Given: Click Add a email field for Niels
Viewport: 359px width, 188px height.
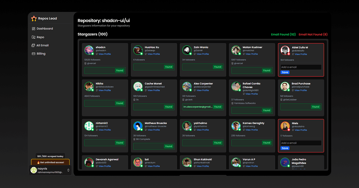Looking at the screenshot, I should pos(301,143).
